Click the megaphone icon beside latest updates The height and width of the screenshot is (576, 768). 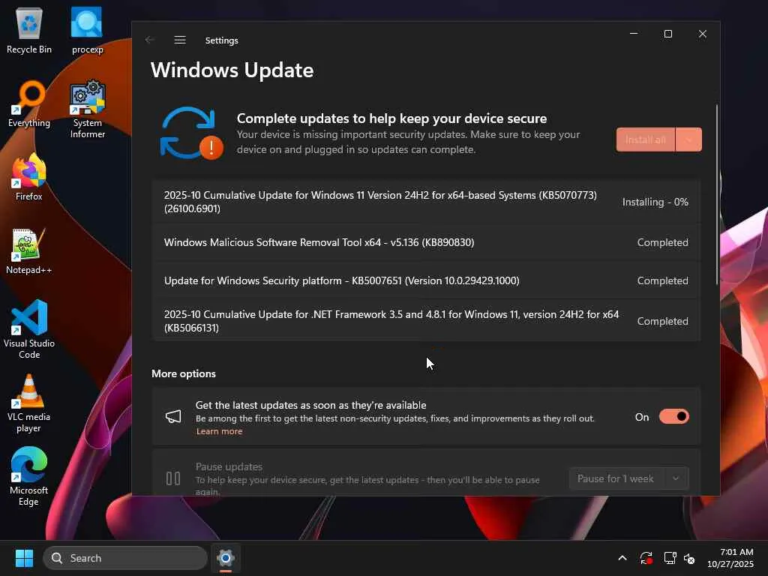[x=173, y=417]
